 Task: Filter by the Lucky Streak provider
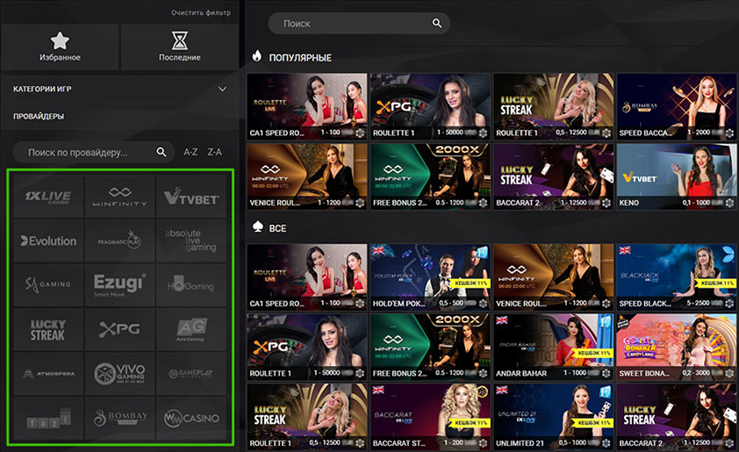coord(48,330)
